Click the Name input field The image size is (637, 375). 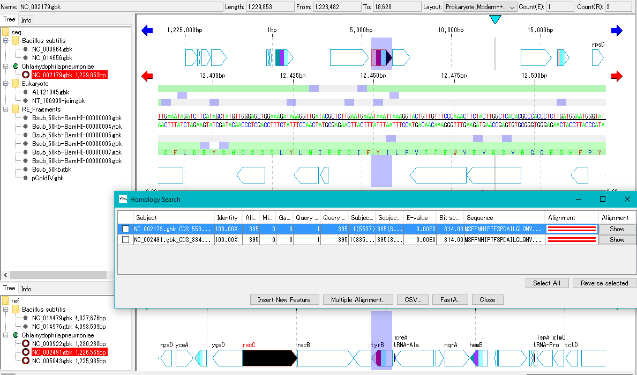point(121,7)
